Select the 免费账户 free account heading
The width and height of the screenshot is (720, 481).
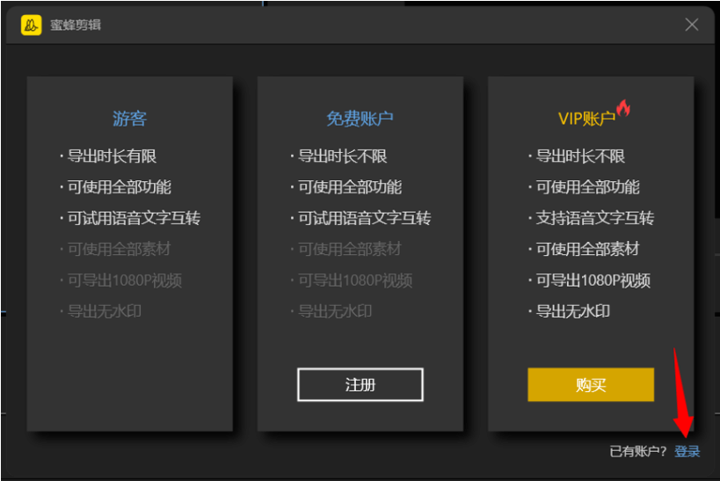(360, 119)
